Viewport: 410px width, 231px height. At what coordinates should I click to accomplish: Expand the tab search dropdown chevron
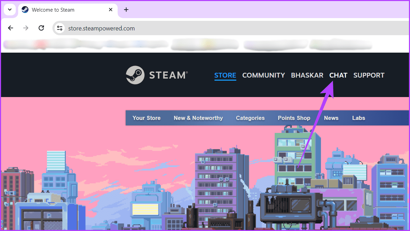point(10,10)
